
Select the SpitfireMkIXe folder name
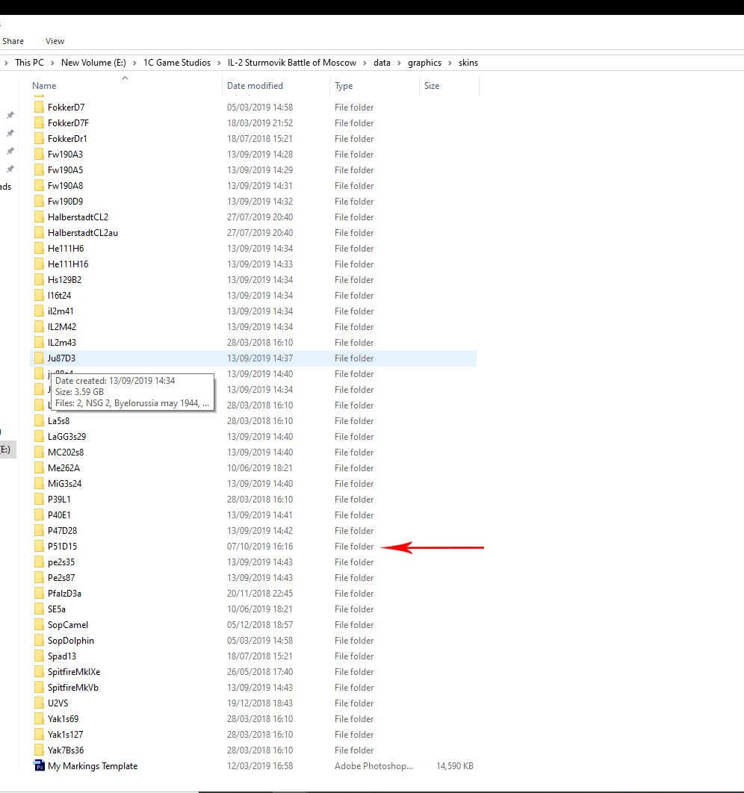pos(74,671)
